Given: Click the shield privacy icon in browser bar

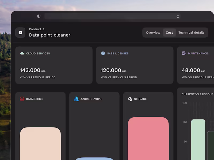Looking at the screenshot, I should click(x=39, y=16).
